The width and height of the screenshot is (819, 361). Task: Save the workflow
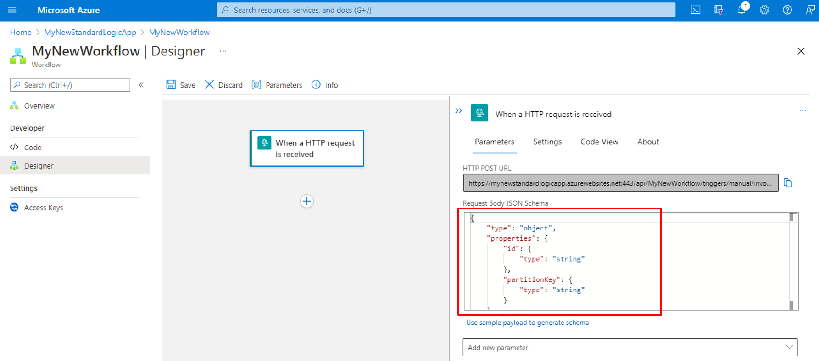point(181,85)
